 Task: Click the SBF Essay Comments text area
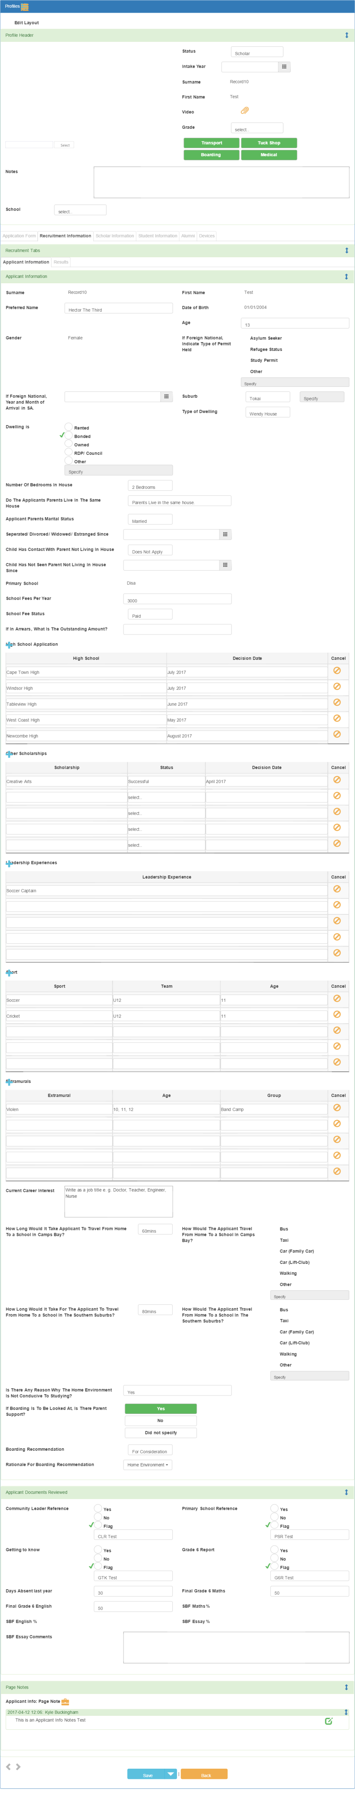(x=236, y=1647)
